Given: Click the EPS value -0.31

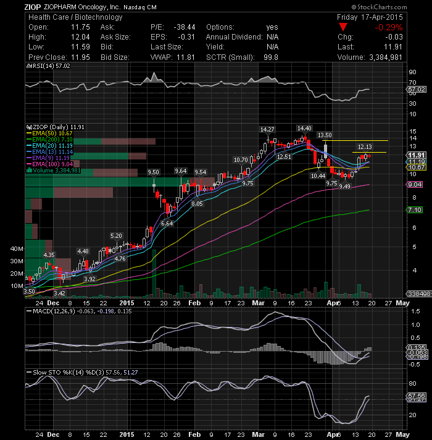Looking at the screenshot, I should tap(186, 36).
